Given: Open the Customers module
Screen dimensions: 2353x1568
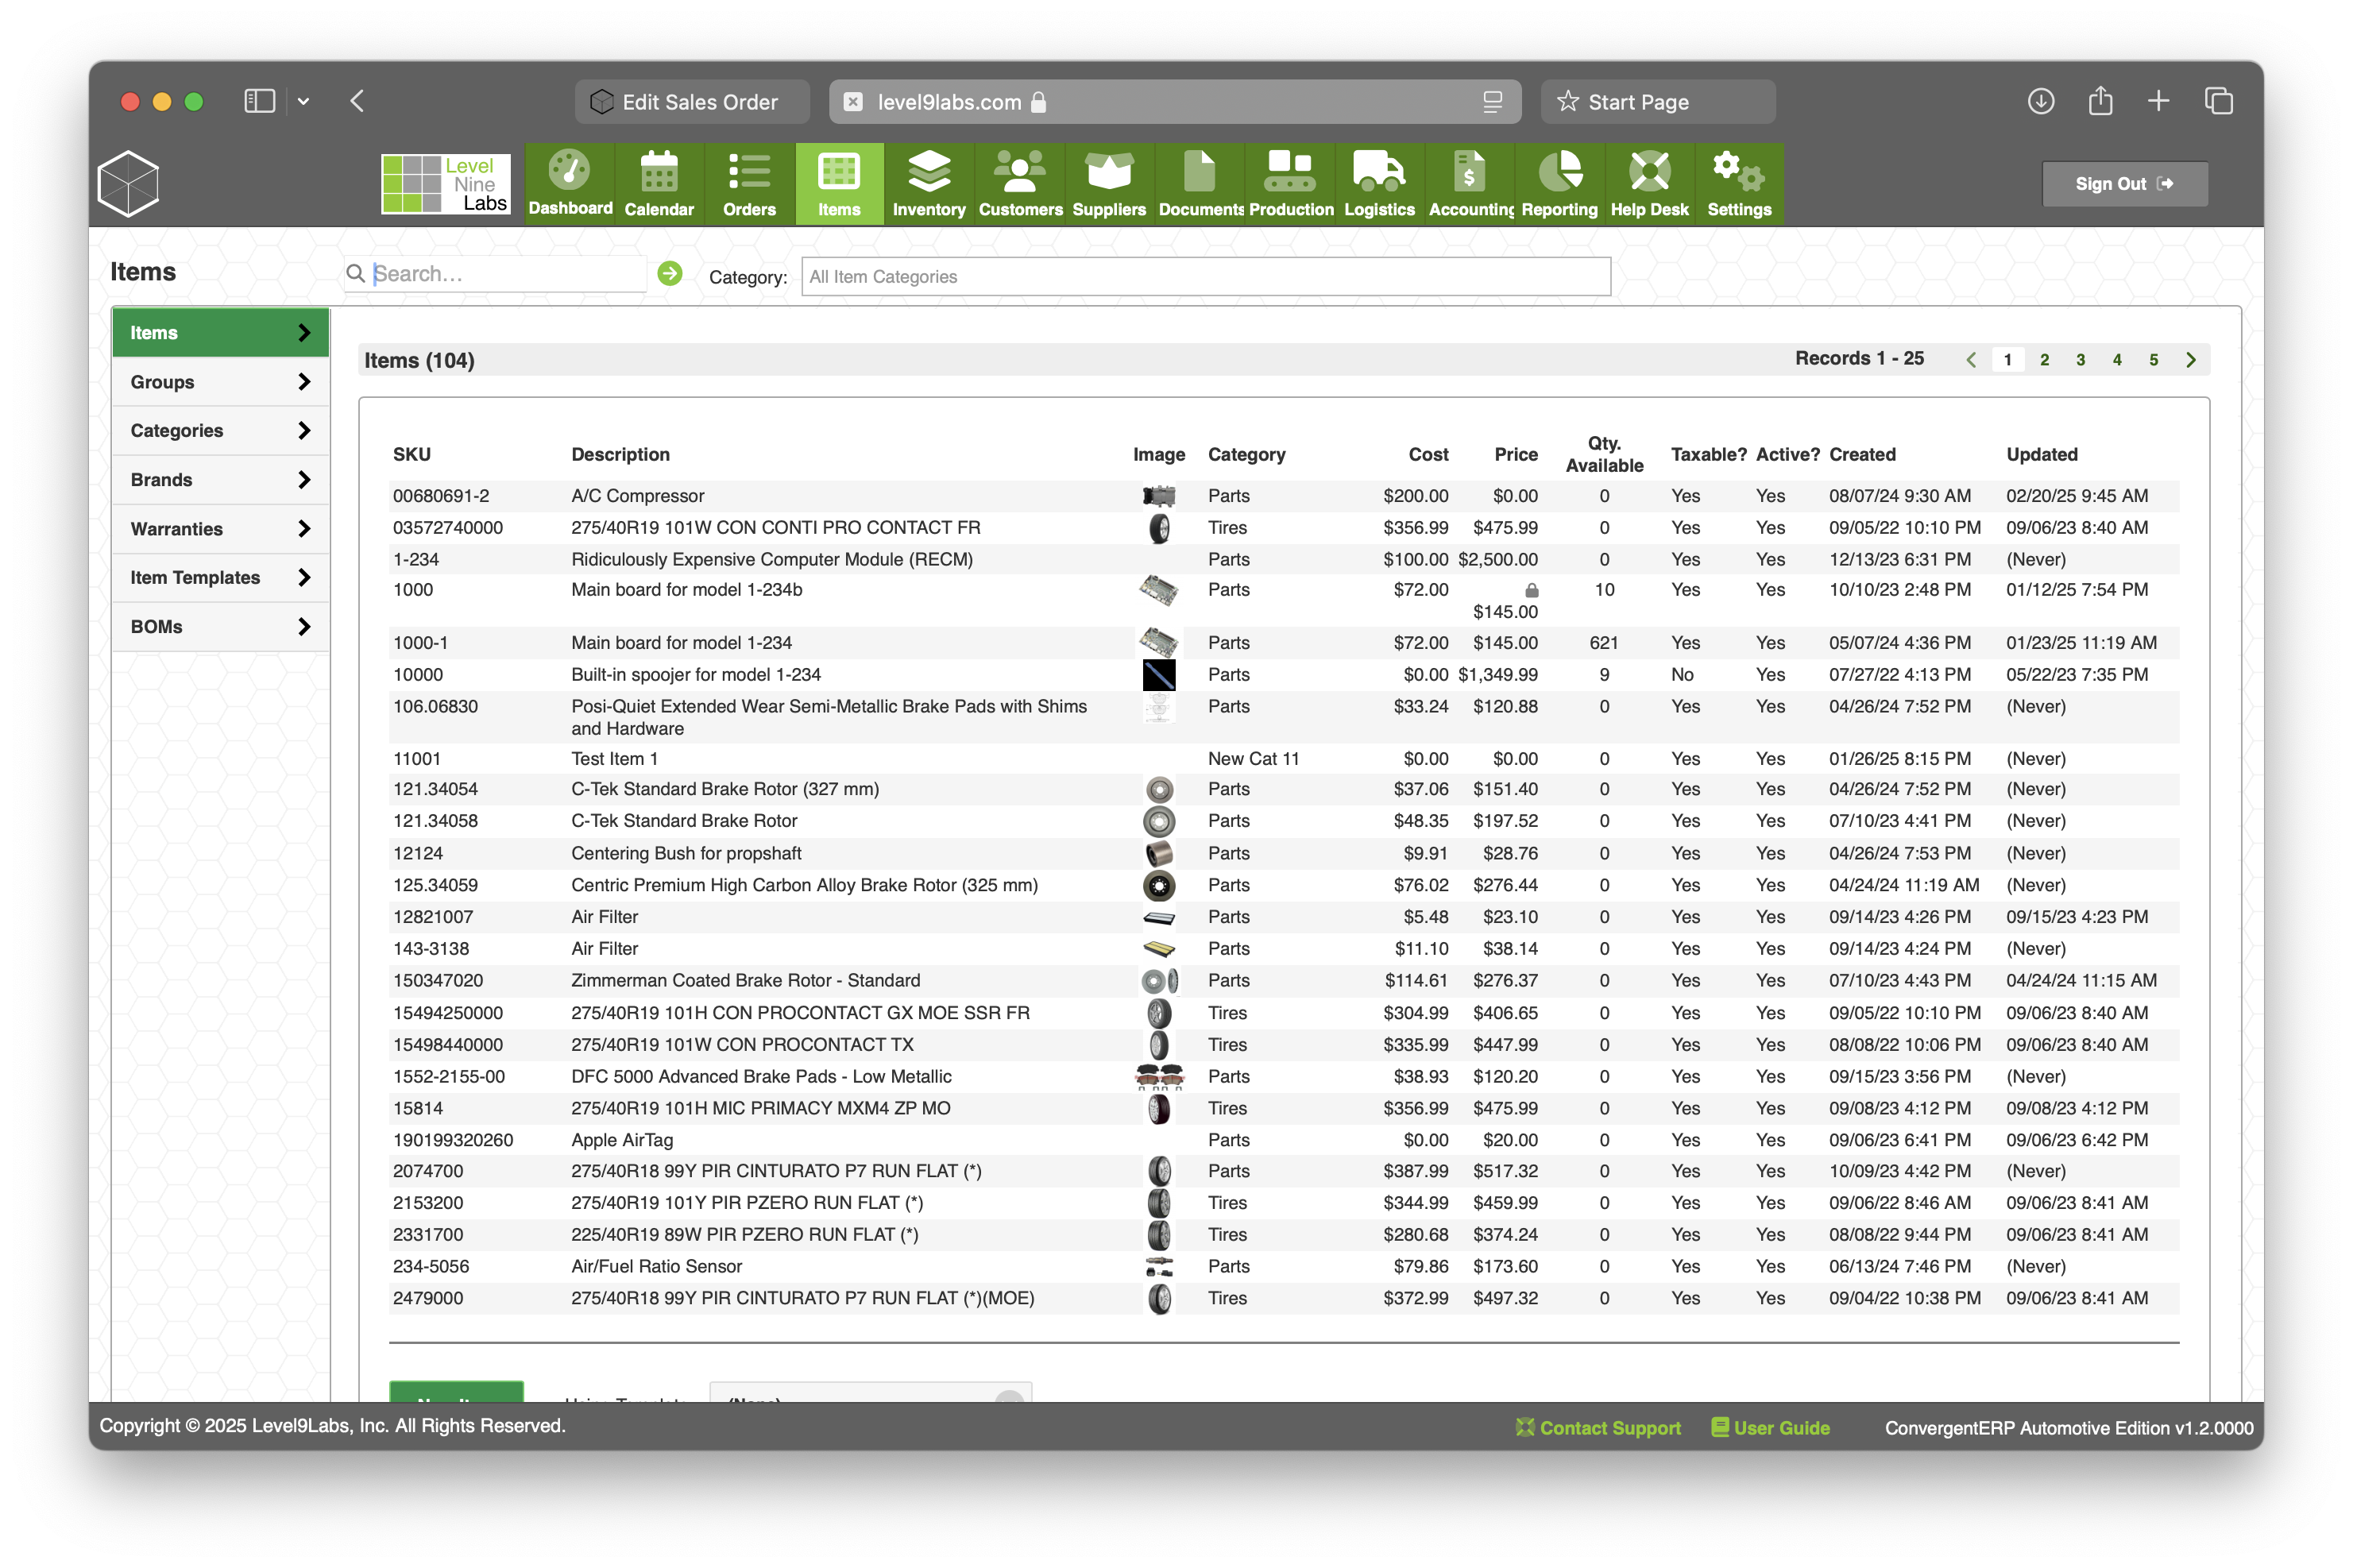Looking at the screenshot, I should click(x=1019, y=183).
